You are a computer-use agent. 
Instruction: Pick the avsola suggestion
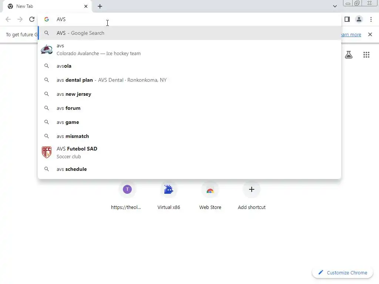(189, 66)
